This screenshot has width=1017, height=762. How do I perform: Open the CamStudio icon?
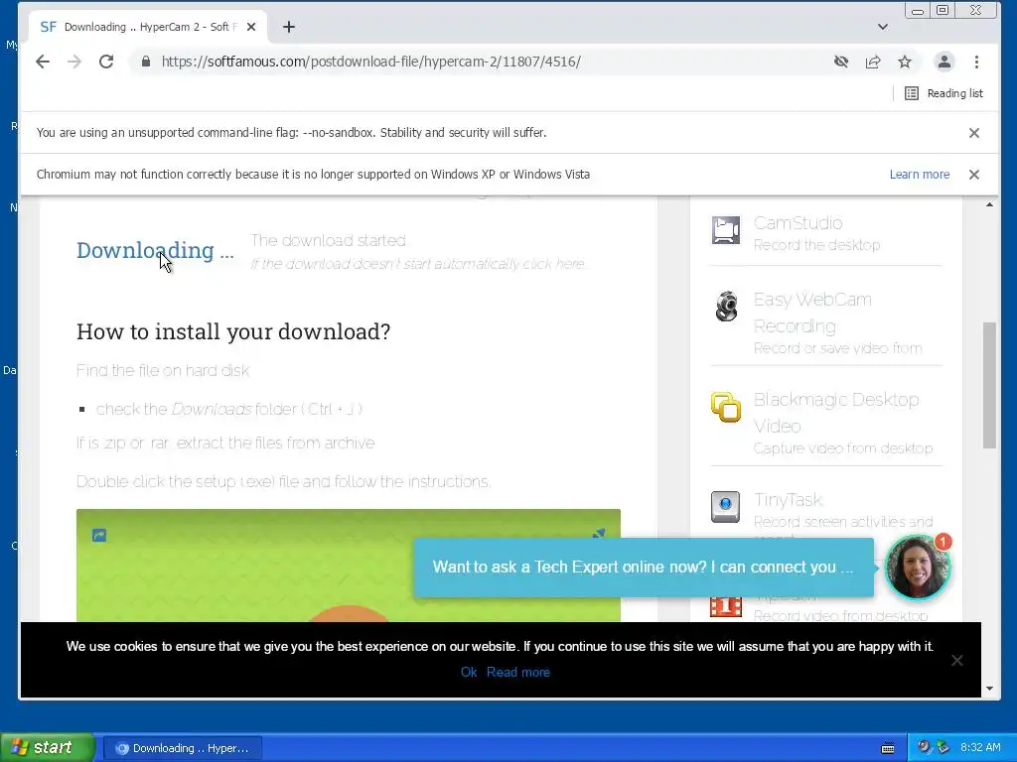(x=726, y=230)
